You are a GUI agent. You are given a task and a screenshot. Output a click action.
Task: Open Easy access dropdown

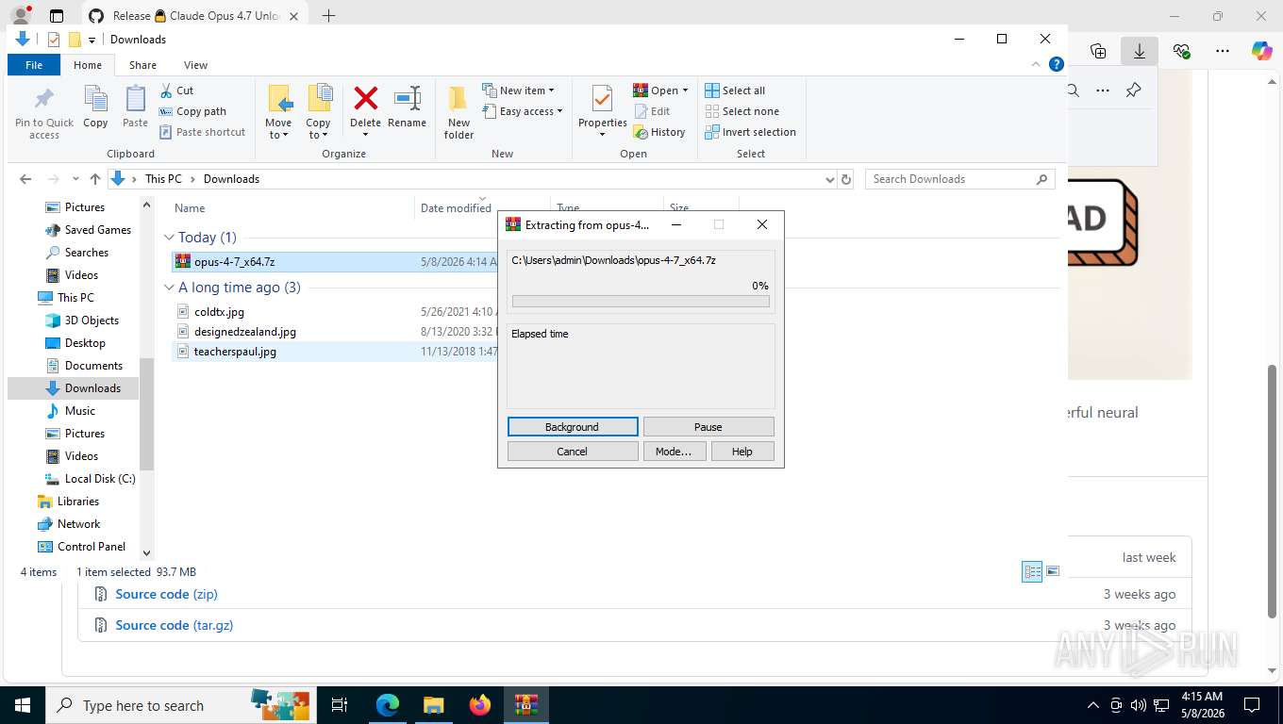click(x=523, y=111)
